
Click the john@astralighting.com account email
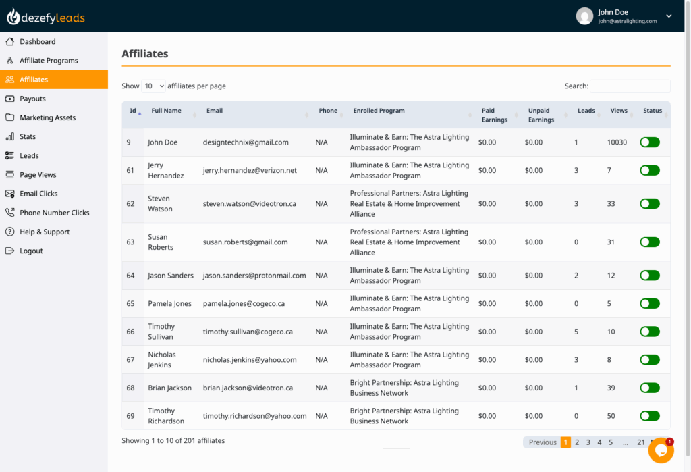click(x=628, y=21)
